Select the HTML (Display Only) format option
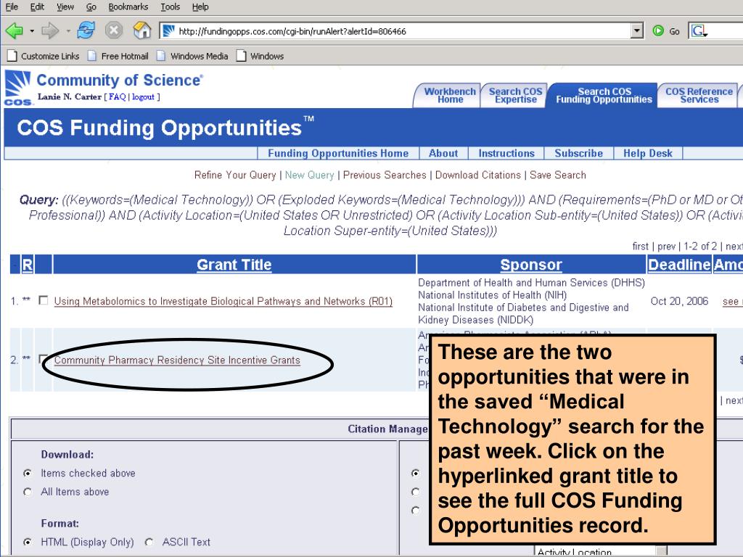The image size is (743, 557). pyautogui.click(x=28, y=542)
